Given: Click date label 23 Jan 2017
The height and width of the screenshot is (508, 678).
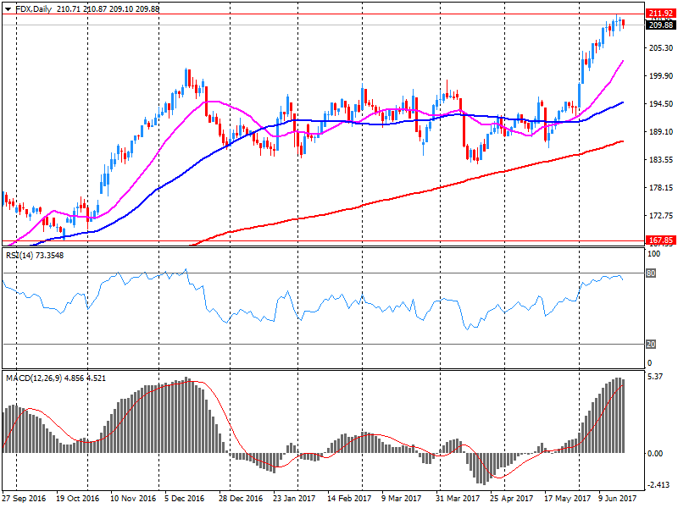Looking at the screenshot, I should click(x=294, y=499).
